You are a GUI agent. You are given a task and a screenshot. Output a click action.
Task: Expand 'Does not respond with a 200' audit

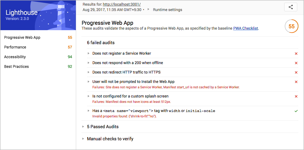click(x=88, y=63)
